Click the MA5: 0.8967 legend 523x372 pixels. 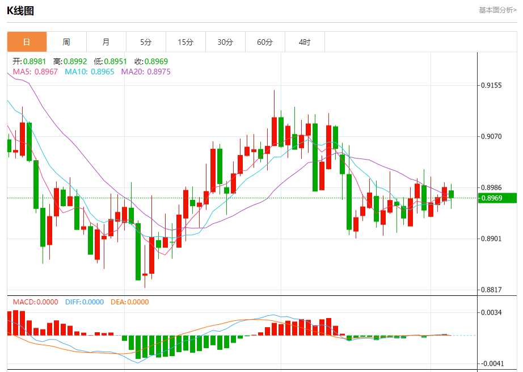pyautogui.click(x=35, y=72)
